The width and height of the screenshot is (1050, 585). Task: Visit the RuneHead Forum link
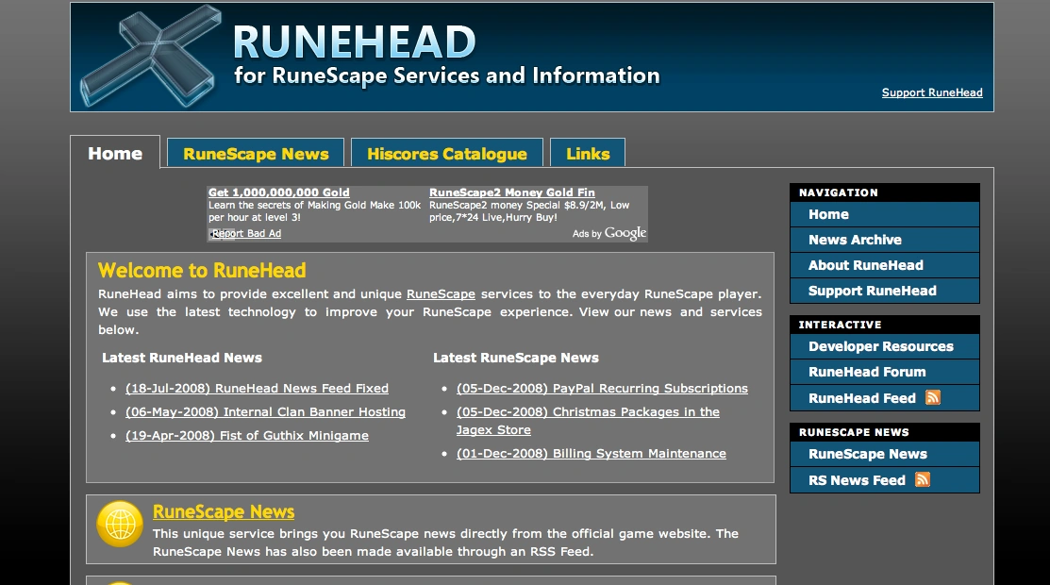click(x=866, y=372)
